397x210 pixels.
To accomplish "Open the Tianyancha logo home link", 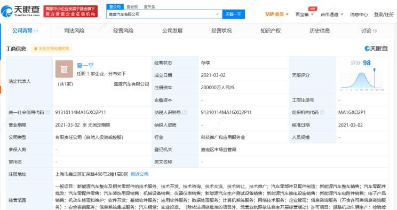I will point(20,11).
